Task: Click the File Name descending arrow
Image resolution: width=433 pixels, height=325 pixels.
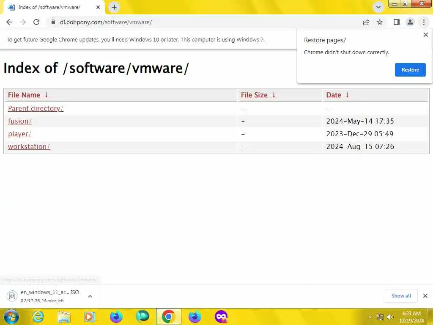Action: click(47, 95)
